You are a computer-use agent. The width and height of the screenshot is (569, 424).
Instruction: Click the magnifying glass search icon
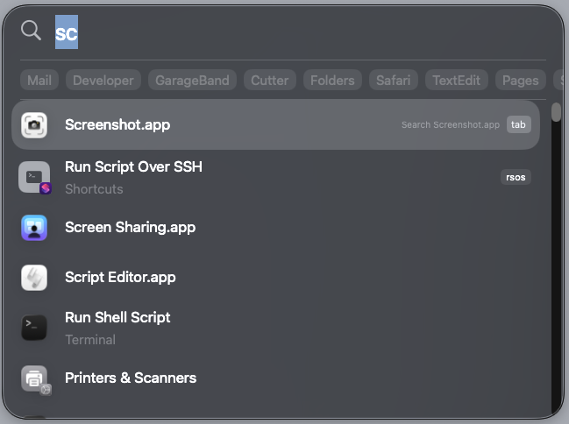pyautogui.click(x=31, y=30)
